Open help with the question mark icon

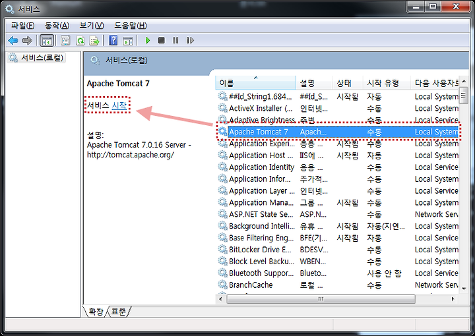(113, 40)
